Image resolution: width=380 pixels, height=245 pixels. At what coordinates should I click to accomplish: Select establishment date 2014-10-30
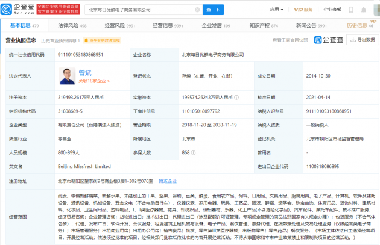pos(318,76)
